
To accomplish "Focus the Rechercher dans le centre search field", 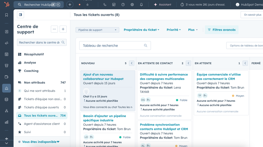I will click(42, 42).
